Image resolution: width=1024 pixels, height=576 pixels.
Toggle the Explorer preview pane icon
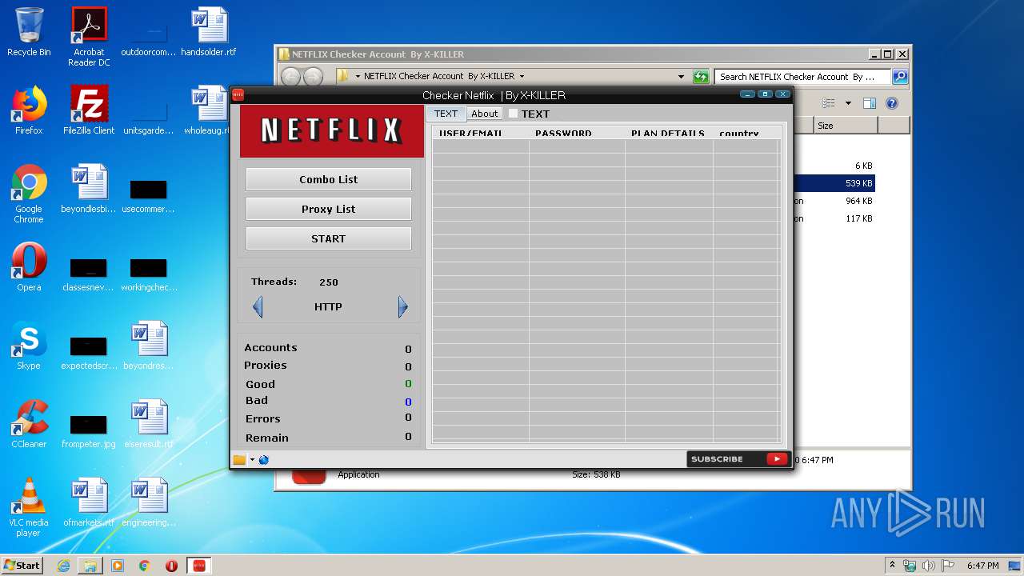coord(870,103)
